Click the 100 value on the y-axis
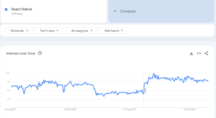 [8, 73]
